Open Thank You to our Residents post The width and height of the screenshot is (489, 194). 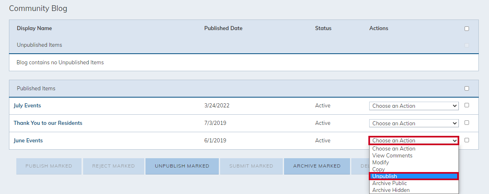pos(48,123)
